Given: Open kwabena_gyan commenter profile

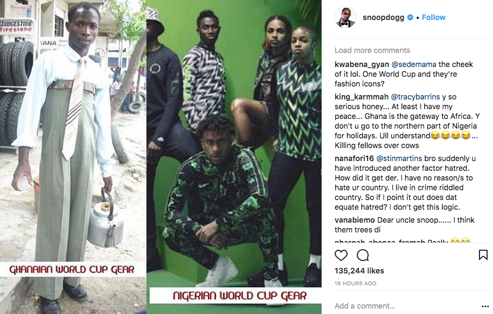Looking at the screenshot, I should [x=362, y=64].
